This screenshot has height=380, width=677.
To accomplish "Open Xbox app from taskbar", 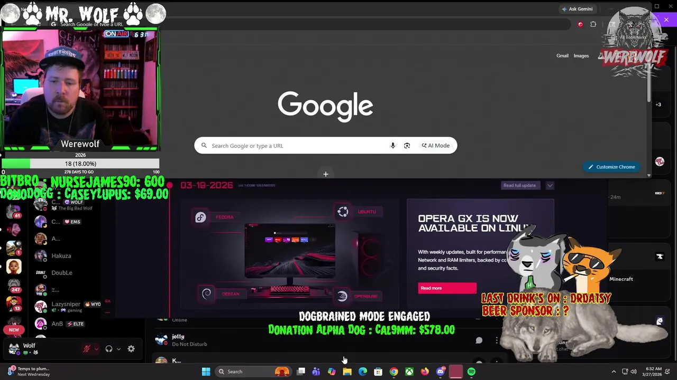I will (409, 372).
